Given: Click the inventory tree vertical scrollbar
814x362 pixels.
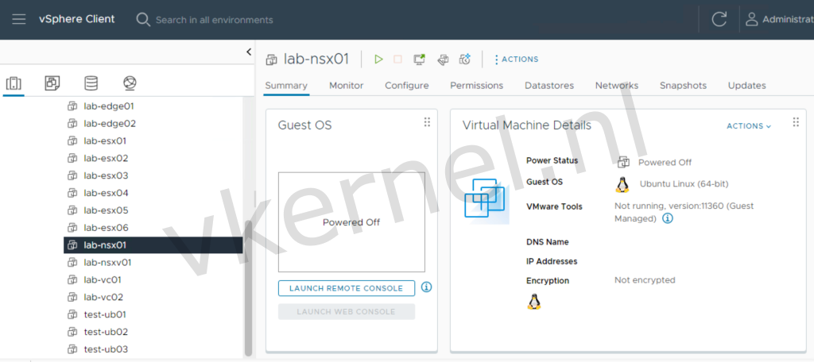Looking at the screenshot, I should click(x=248, y=288).
